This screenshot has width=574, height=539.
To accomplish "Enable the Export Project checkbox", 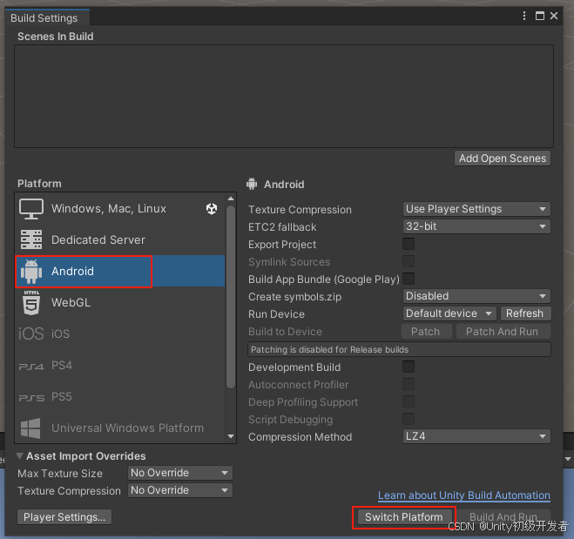I will [x=409, y=244].
